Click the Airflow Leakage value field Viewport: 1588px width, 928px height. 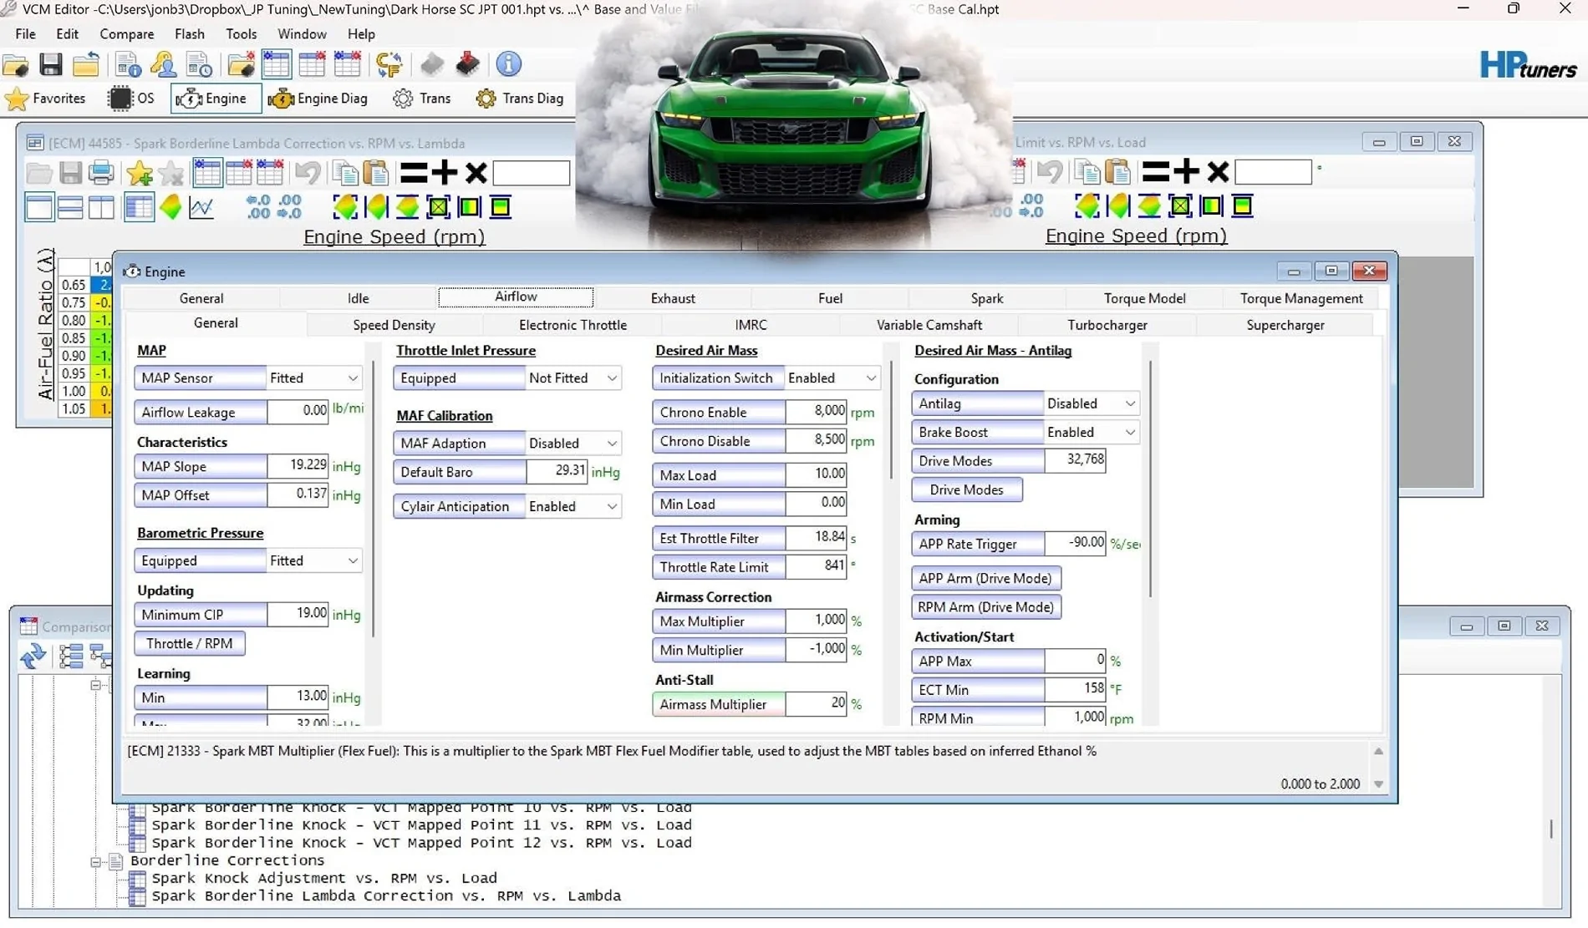(298, 412)
